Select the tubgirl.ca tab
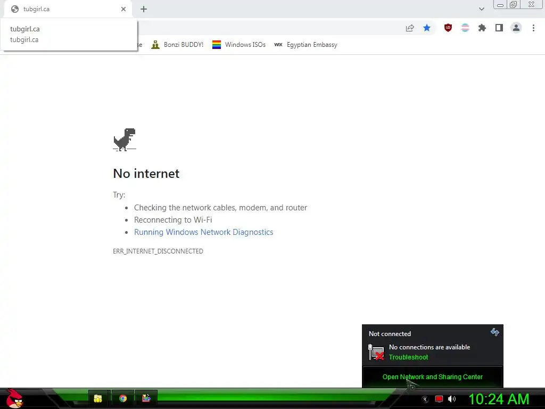 68,9
